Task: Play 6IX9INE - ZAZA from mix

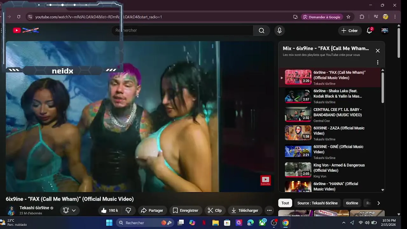Action: [330, 133]
